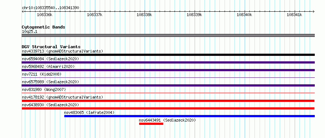Open the nsv6443491 (Sedlazeck2020) label
This screenshot has height=138, width=325.
tap(167, 120)
